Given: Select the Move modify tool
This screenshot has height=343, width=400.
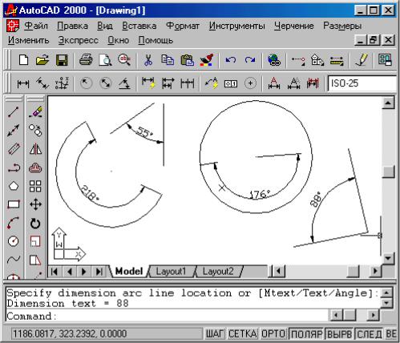Looking at the screenshot, I should pyautogui.click(x=35, y=204).
